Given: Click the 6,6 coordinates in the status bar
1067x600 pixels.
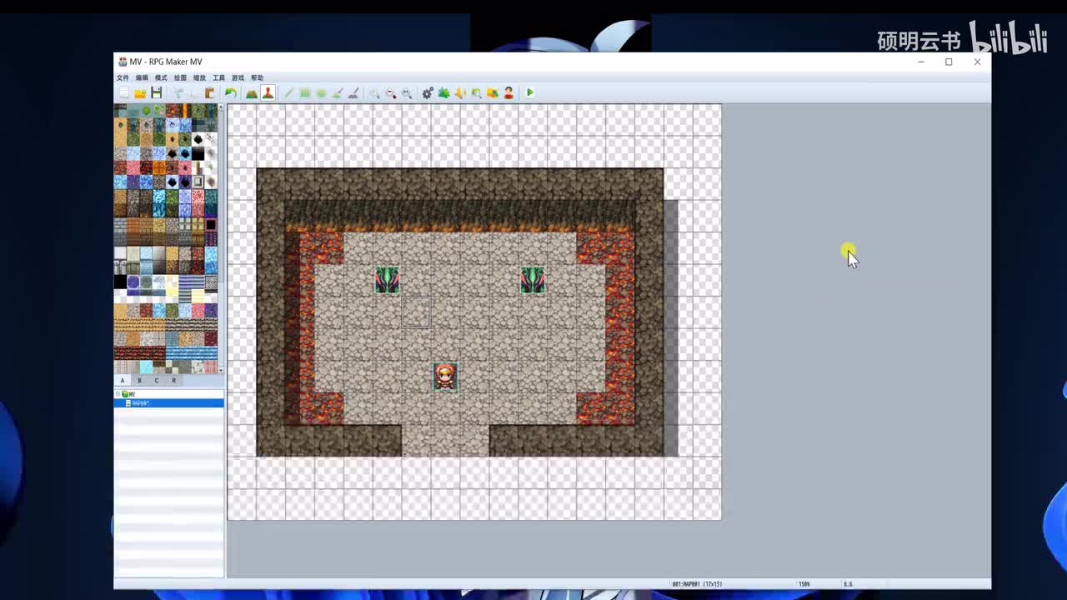Looking at the screenshot, I should 848,584.
